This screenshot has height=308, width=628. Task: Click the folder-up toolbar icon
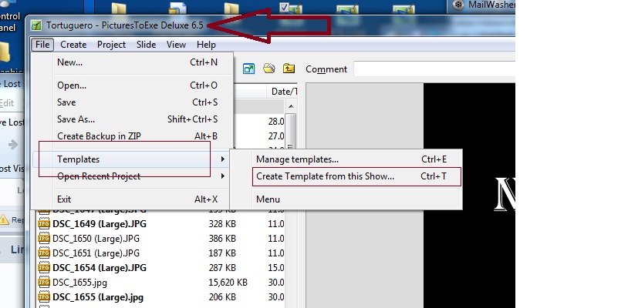(289, 69)
